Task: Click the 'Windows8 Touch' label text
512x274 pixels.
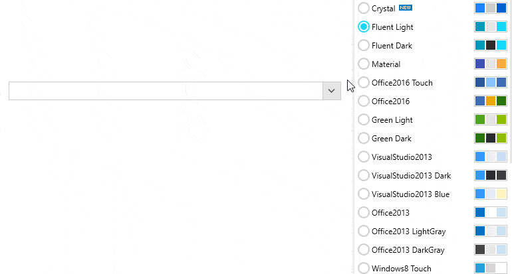Action: point(402,269)
